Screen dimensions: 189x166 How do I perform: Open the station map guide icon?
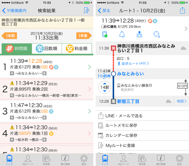click(x=139, y=34)
